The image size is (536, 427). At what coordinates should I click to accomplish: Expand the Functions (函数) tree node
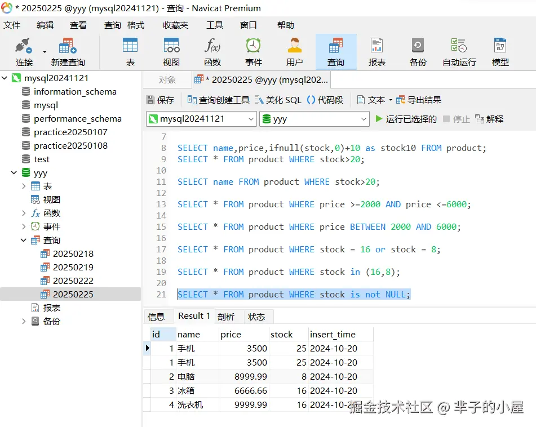[24, 213]
